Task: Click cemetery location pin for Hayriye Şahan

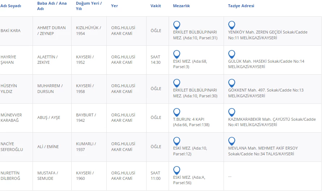Action: 177,54
